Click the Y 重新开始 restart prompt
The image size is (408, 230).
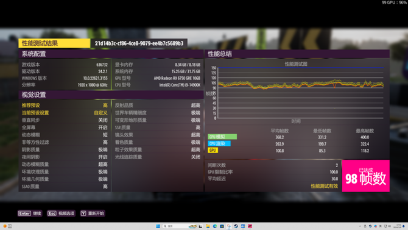93,214
